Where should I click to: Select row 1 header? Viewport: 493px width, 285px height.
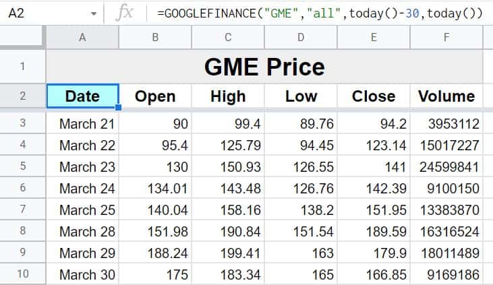(x=22, y=67)
